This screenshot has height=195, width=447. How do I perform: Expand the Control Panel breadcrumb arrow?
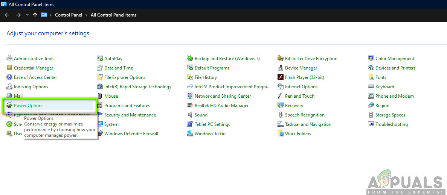87,15
